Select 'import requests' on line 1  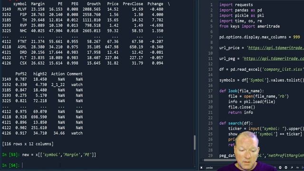[x=236, y=5]
